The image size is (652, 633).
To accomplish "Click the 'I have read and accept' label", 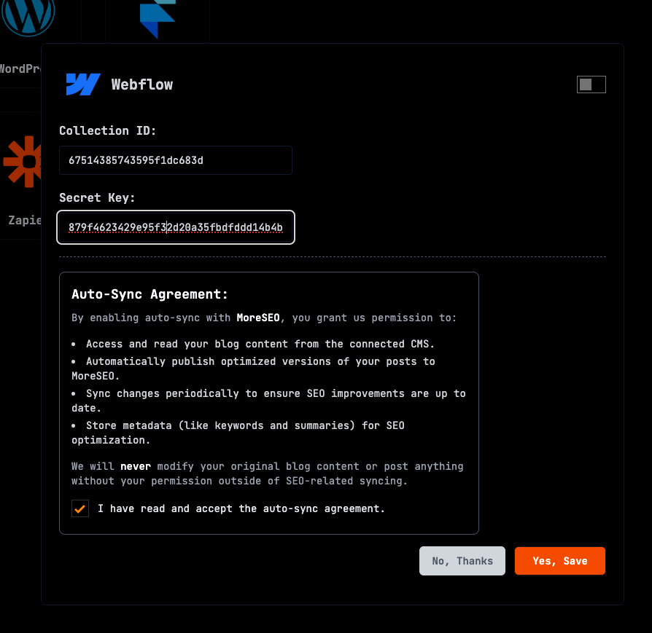I will coord(241,508).
